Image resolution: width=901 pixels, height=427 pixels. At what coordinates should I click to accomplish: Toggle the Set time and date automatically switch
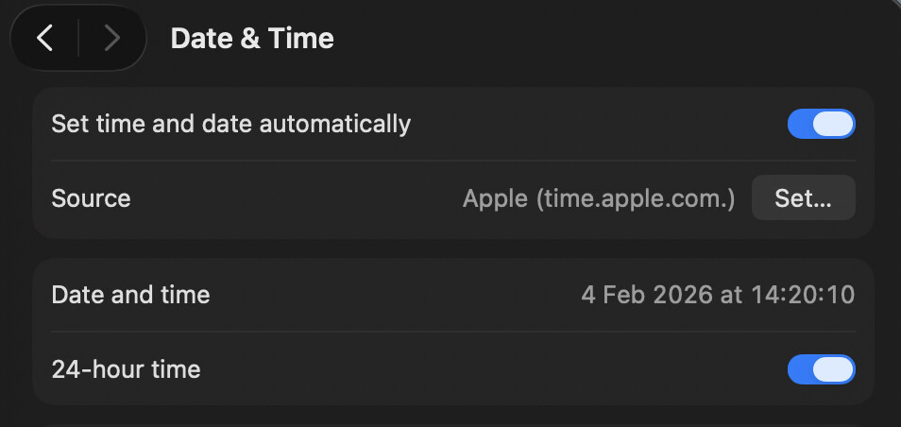pos(821,124)
